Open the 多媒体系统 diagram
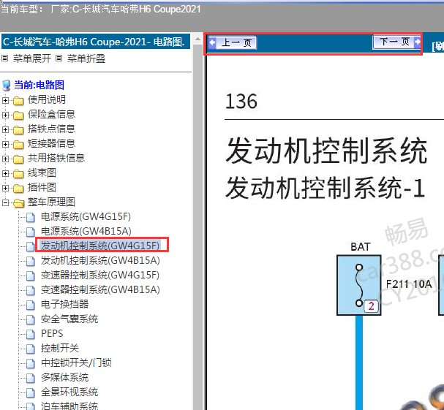444x410 pixels. (64, 377)
